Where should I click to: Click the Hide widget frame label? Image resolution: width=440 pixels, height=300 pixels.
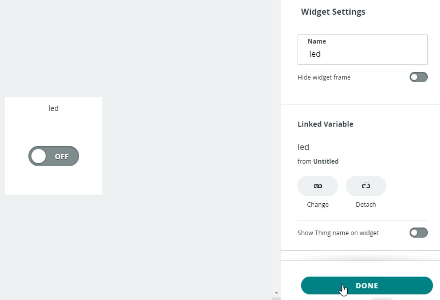324,77
